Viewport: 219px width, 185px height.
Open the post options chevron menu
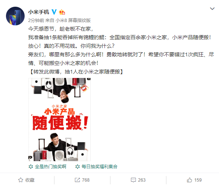pyautogui.click(x=212, y=9)
